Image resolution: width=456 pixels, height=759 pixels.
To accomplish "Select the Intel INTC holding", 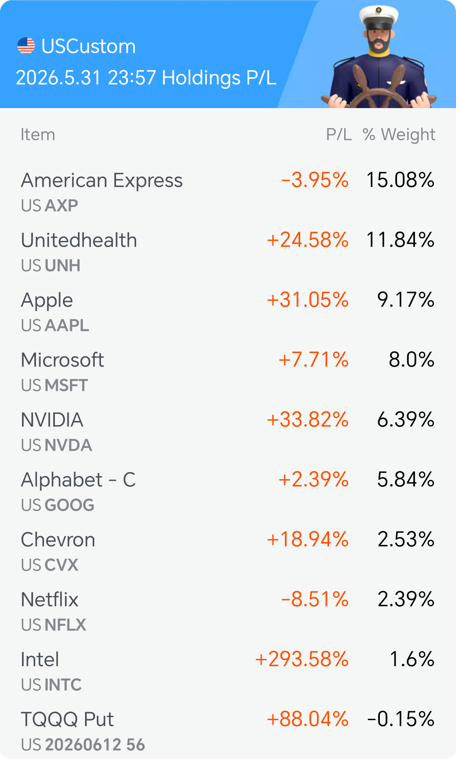I will pyautogui.click(x=228, y=671).
